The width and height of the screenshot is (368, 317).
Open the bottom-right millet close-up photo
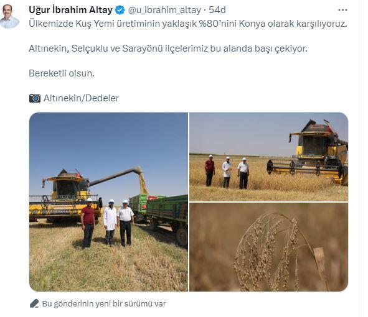269,247
